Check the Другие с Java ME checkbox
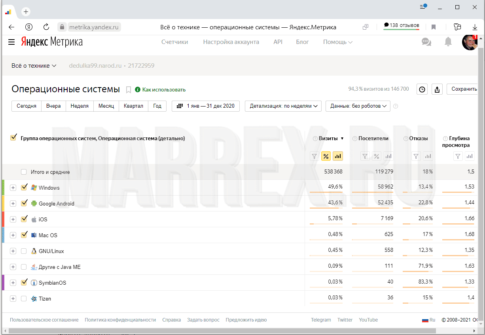 pos(24,267)
